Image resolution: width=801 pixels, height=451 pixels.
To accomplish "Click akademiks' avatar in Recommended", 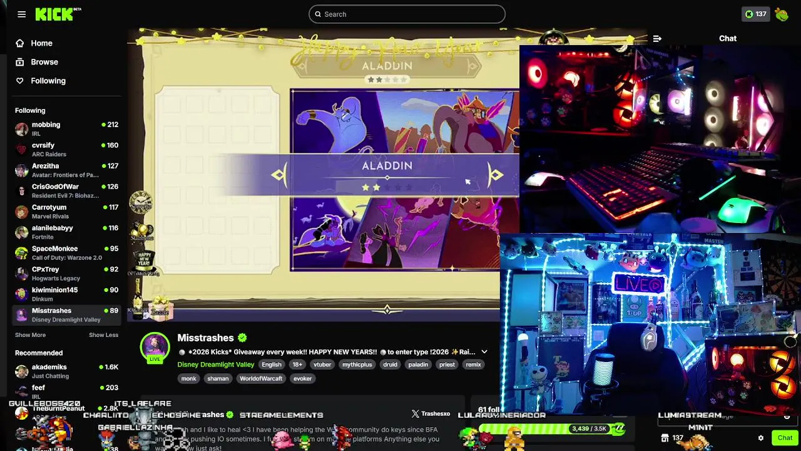I will click(22, 371).
